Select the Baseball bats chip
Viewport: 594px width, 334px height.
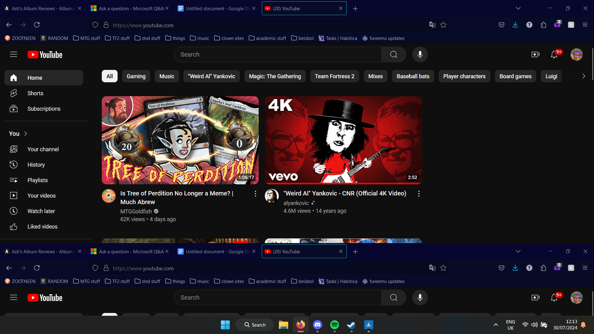pos(413,76)
